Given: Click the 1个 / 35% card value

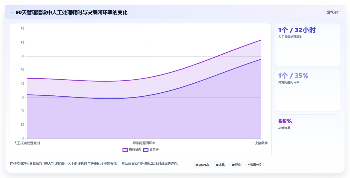Looking at the screenshot, I should [293, 76].
